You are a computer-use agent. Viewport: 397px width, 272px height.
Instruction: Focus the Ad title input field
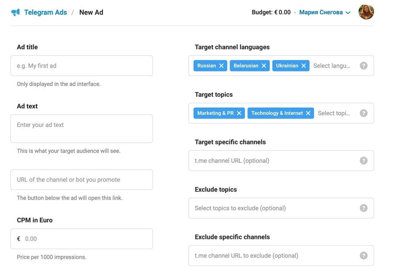tap(81, 66)
